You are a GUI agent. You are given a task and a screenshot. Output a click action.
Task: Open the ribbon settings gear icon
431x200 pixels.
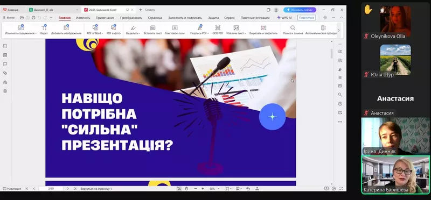click(x=325, y=18)
